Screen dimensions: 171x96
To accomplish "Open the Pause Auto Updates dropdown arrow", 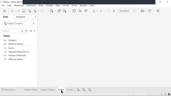I will 38,11.
